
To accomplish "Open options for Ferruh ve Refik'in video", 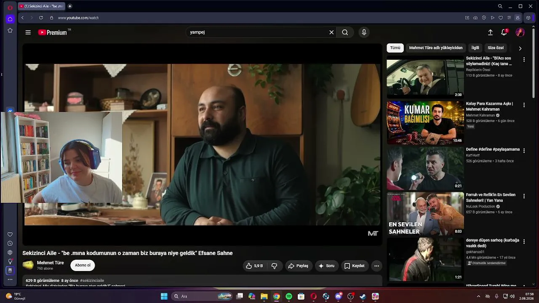I will (524, 196).
